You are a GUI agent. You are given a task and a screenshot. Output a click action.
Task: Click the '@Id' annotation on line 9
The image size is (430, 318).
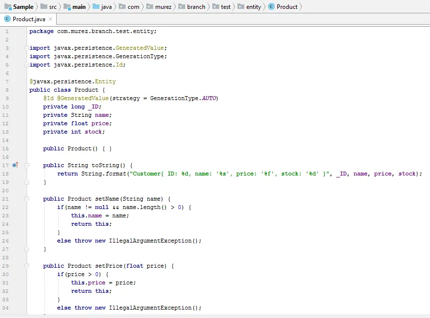(x=48, y=98)
